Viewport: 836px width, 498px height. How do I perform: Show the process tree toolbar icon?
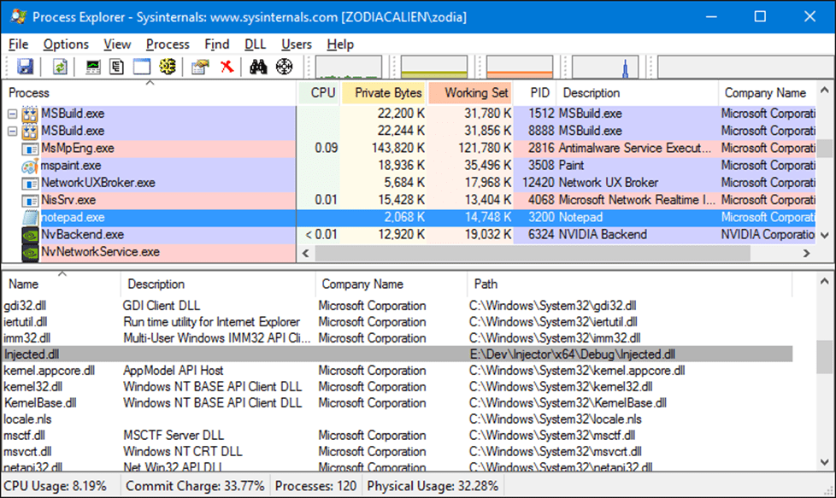coord(117,67)
